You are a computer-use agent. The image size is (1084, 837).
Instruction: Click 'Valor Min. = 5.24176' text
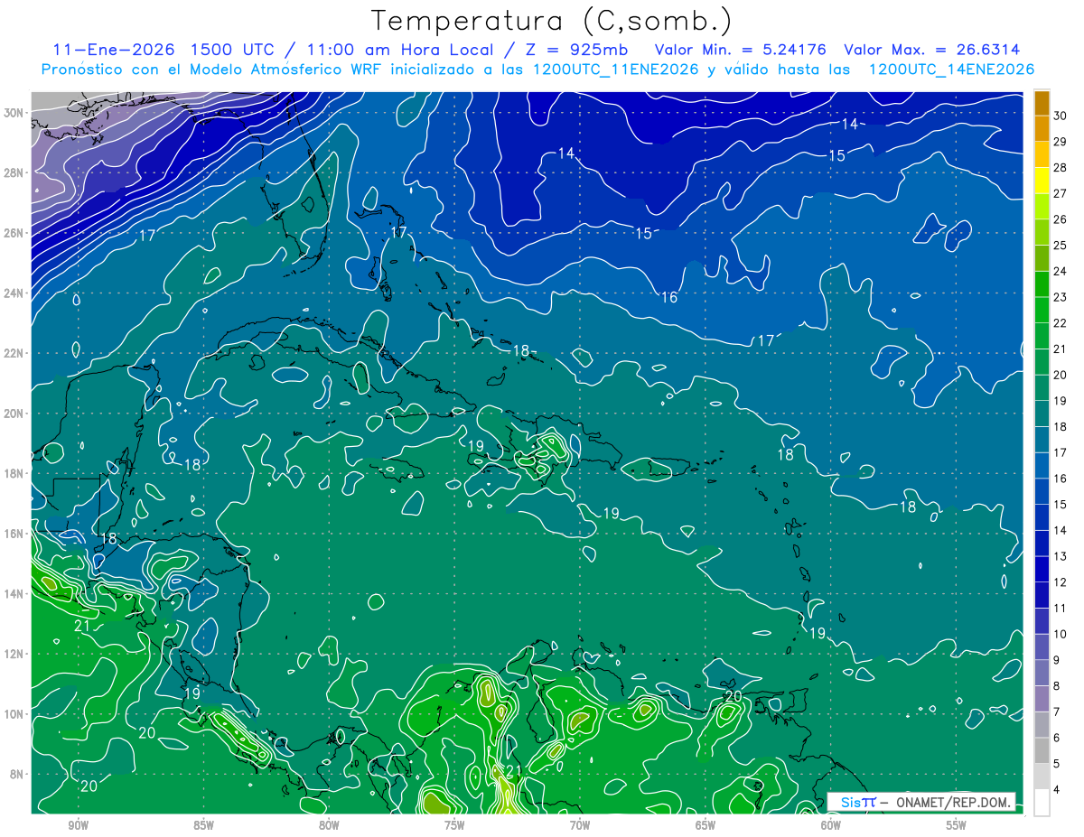coord(741,50)
